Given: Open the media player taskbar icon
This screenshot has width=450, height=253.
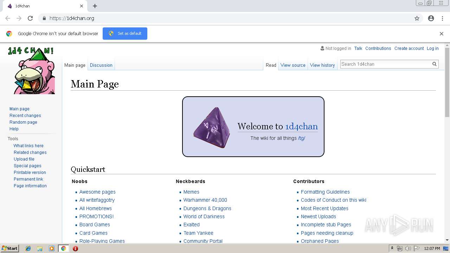Looking at the screenshot, I should (52, 248).
